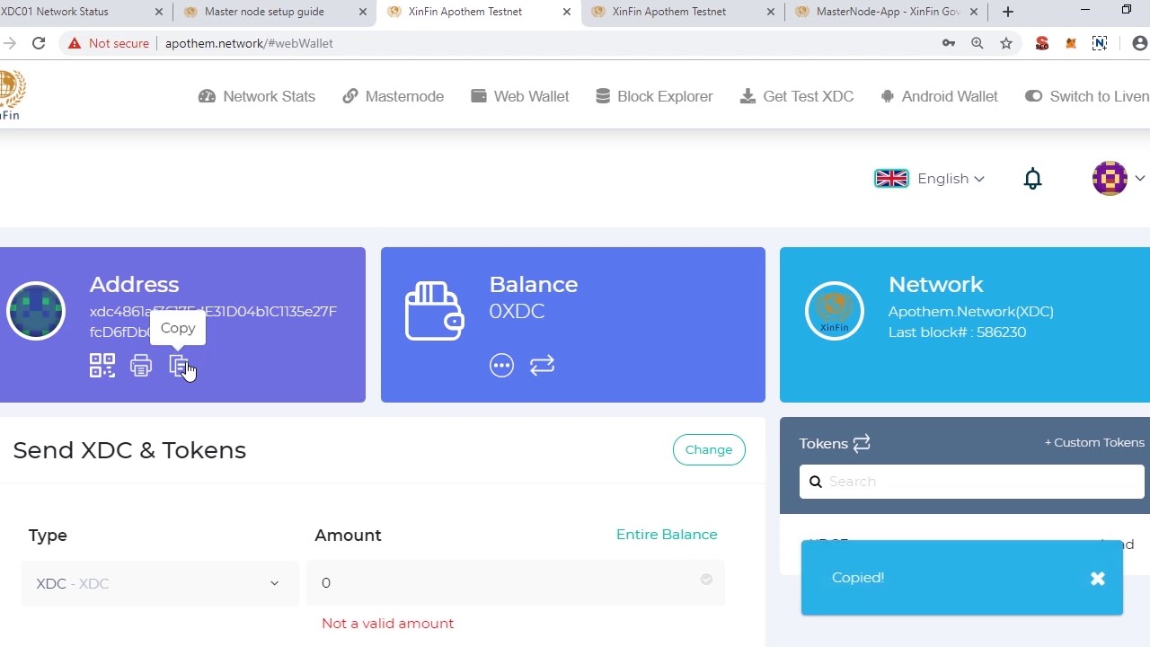Dismiss the Copied! notification
The image size is (1150, 647).
point(1098,579)
